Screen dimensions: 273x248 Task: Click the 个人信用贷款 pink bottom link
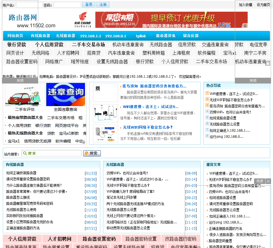tap(22, 239)
